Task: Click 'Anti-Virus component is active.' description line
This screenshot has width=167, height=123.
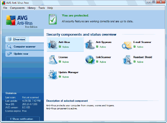Action: 62,108
